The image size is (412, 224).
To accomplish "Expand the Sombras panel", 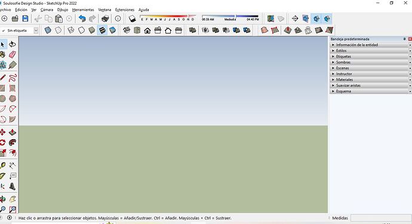I will tap(370, 62).
